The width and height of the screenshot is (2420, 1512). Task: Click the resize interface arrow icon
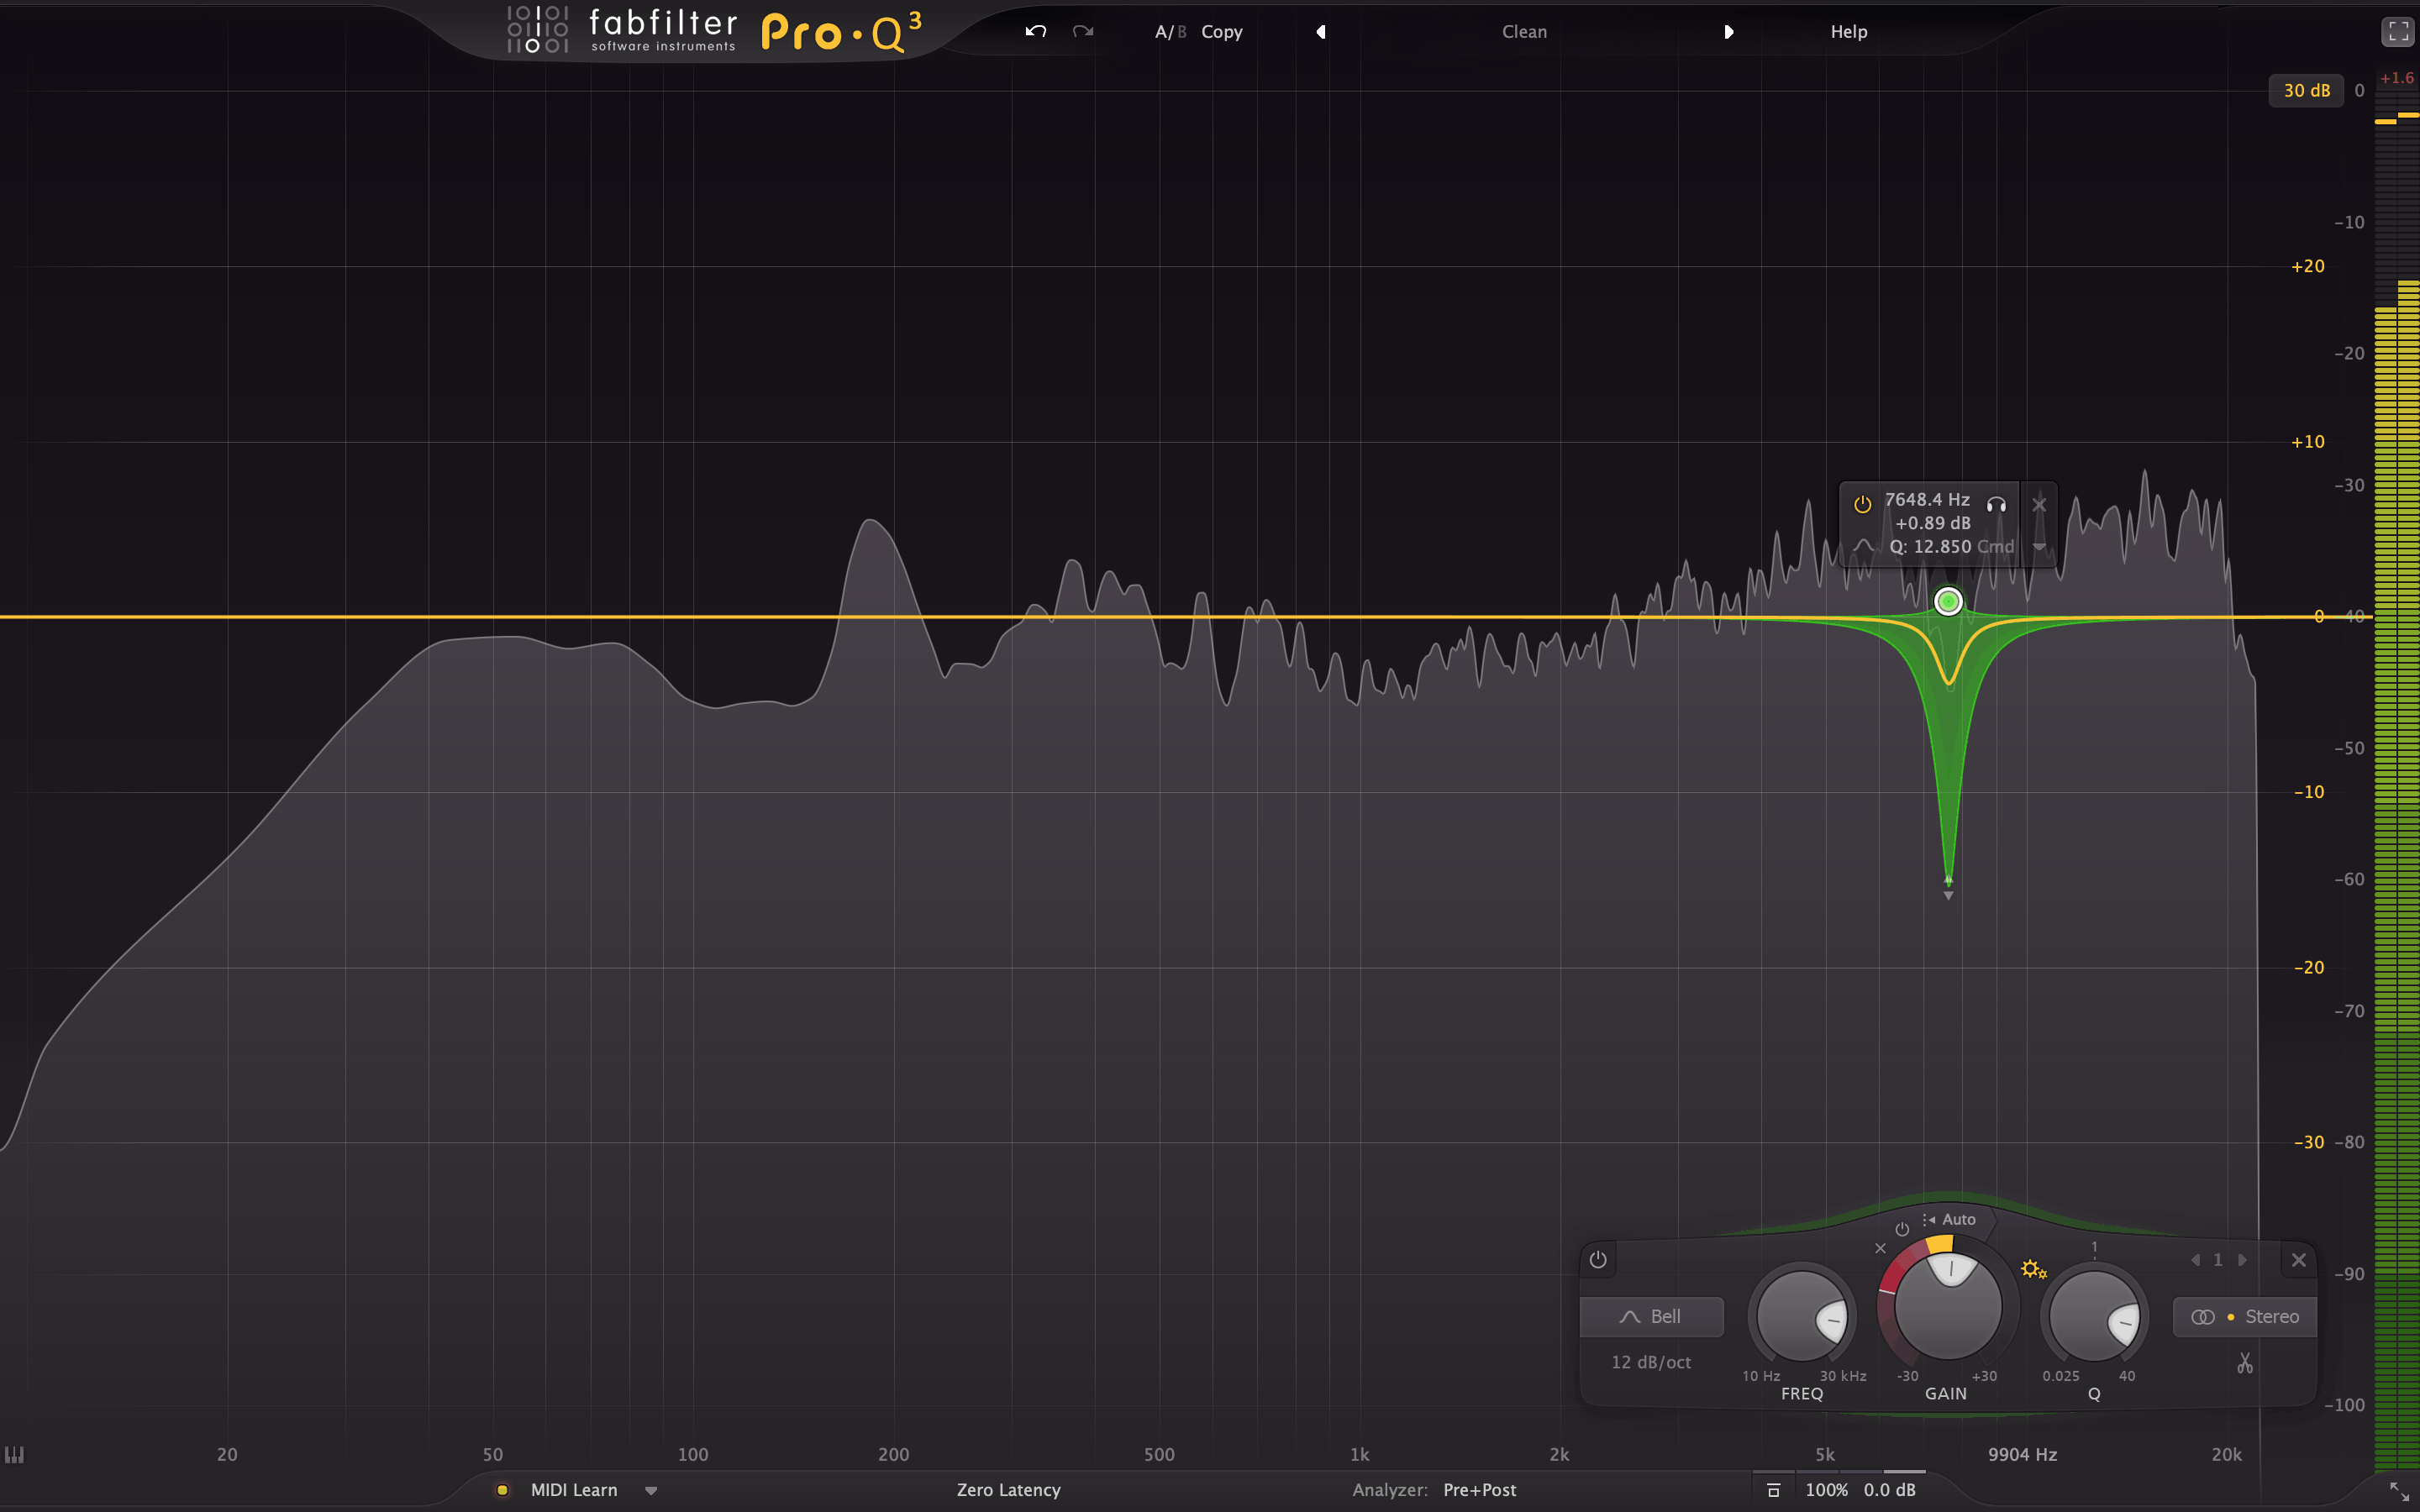click(2399, 1491)
